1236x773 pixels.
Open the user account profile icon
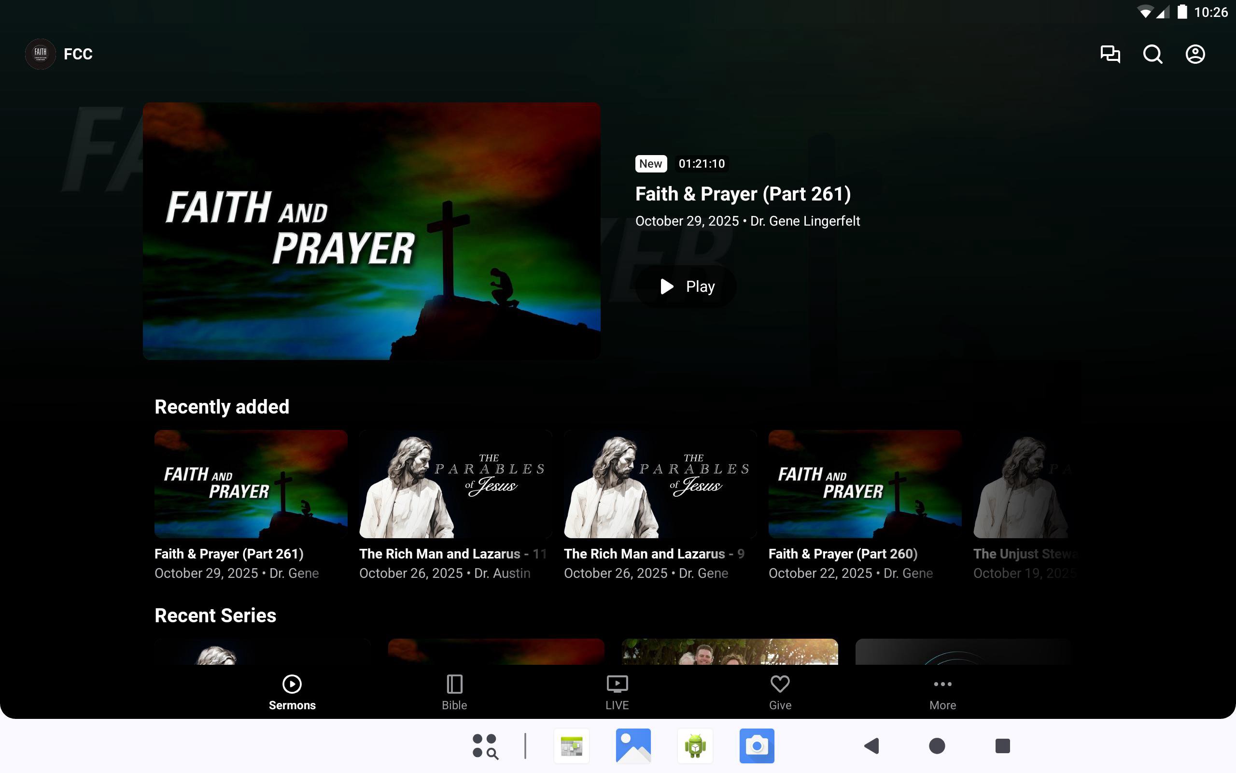pyautogui.click(x=1194, y=54)
